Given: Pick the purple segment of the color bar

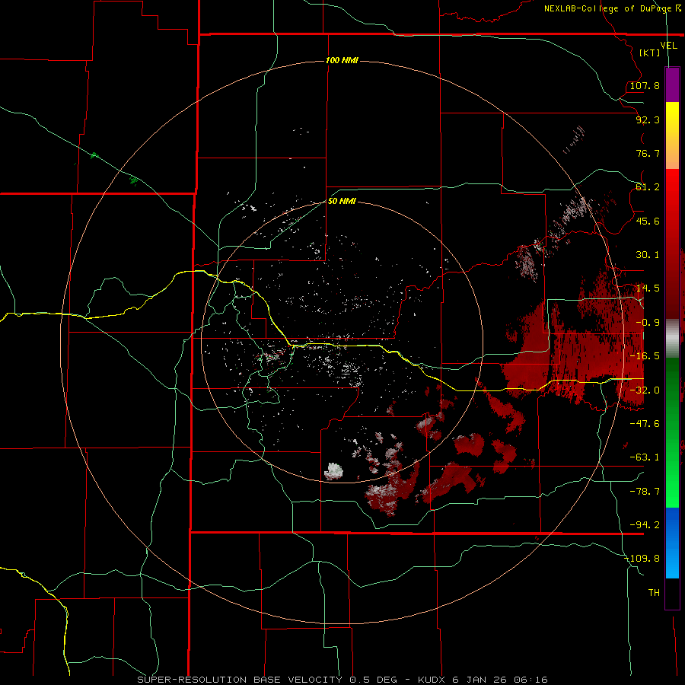Looking at the screenshot, I should pyautogui.click(x=672, y=84).
